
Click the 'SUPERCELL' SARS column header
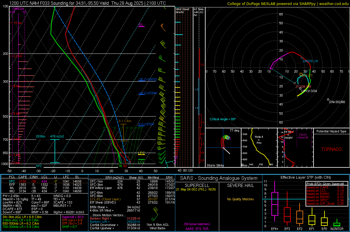click(x=197, y=185)
